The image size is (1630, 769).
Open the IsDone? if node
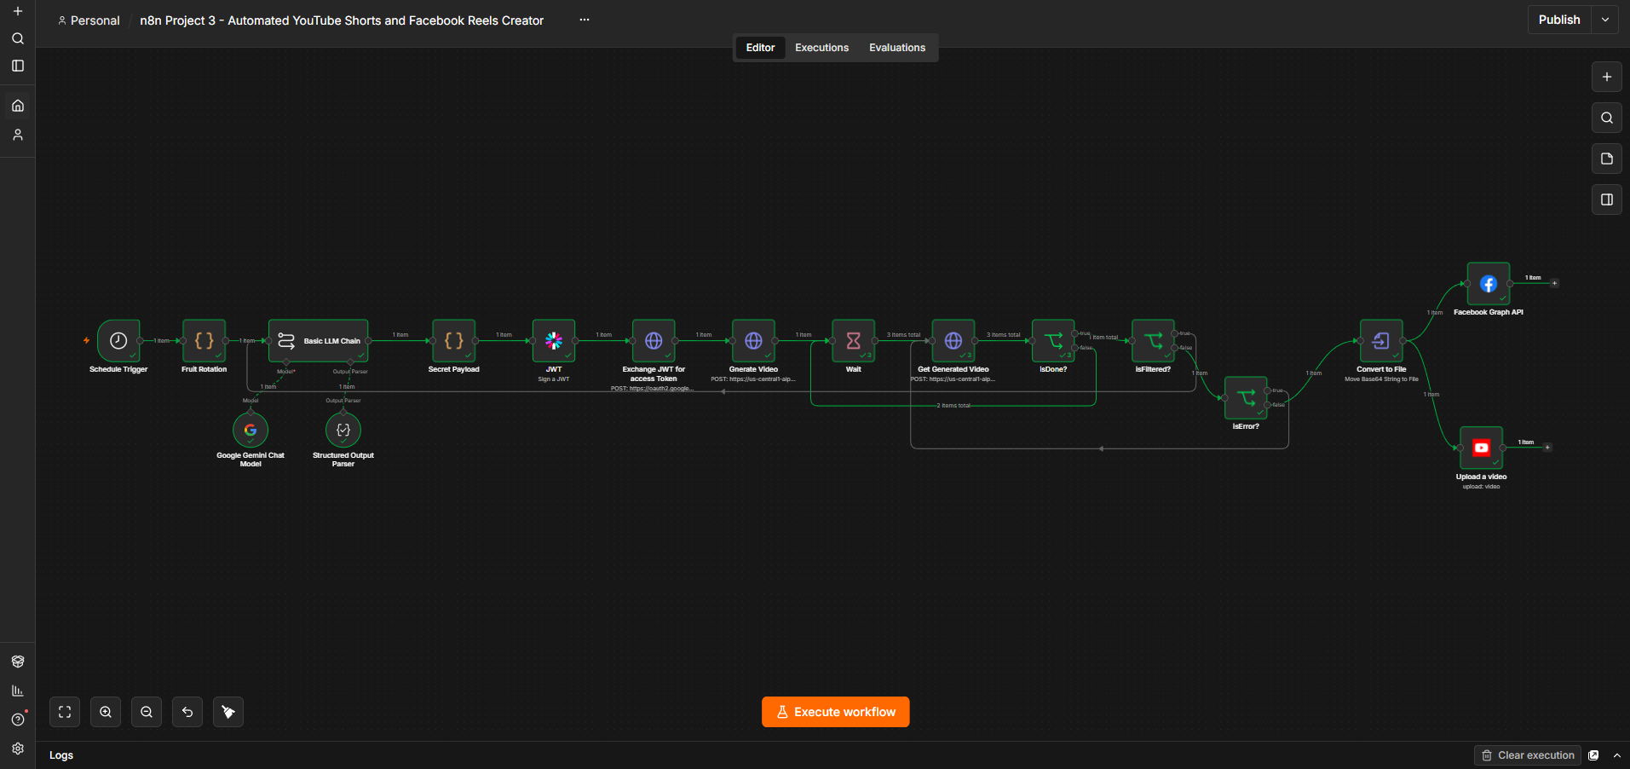[1053, 341]
